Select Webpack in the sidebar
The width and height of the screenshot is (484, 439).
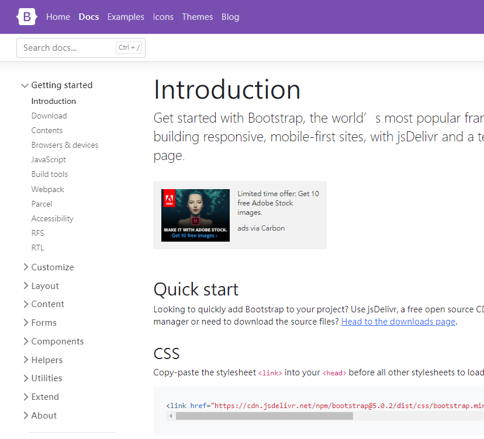47,189
